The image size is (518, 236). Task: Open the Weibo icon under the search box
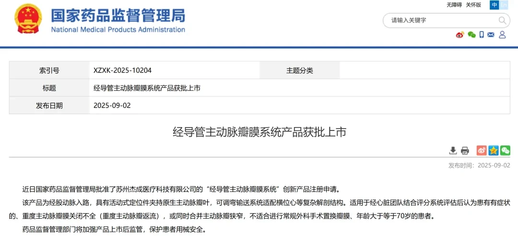460,35
